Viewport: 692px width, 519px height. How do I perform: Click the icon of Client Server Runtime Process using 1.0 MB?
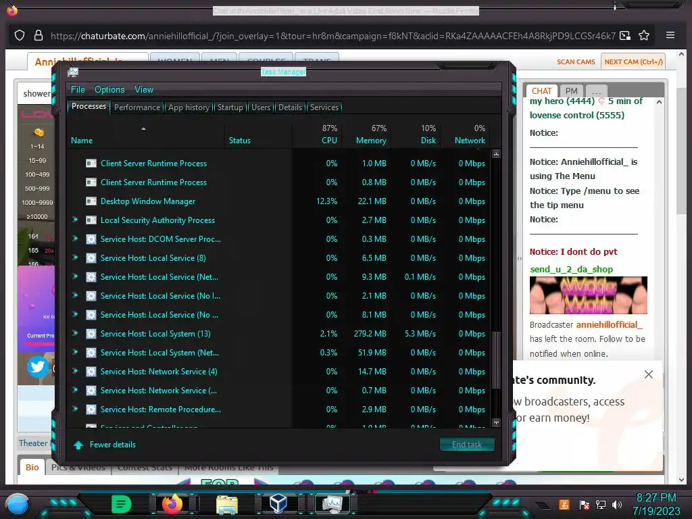point(91,164)
